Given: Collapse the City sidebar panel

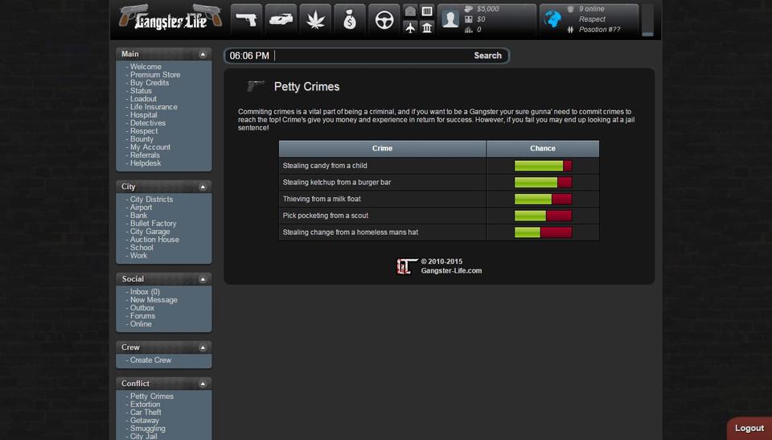Looking at the screenshot, I should click(203, 187).
